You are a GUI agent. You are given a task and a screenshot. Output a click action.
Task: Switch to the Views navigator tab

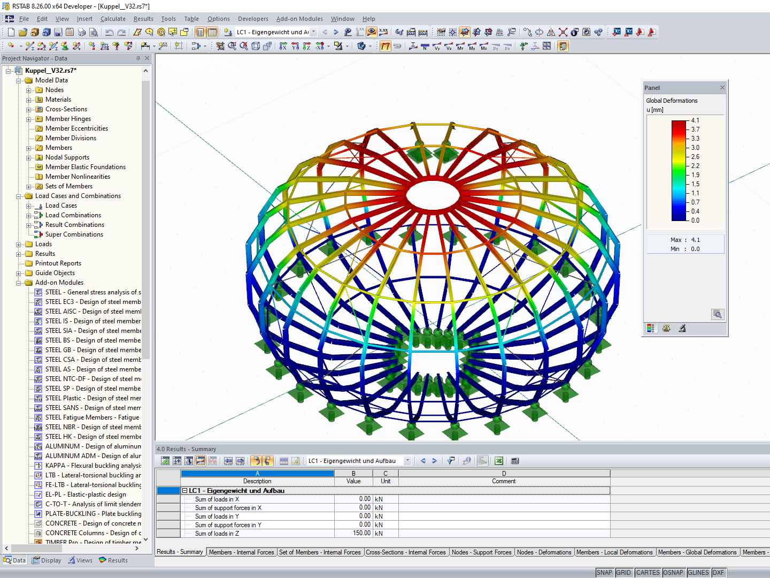(x=80, y=560)
